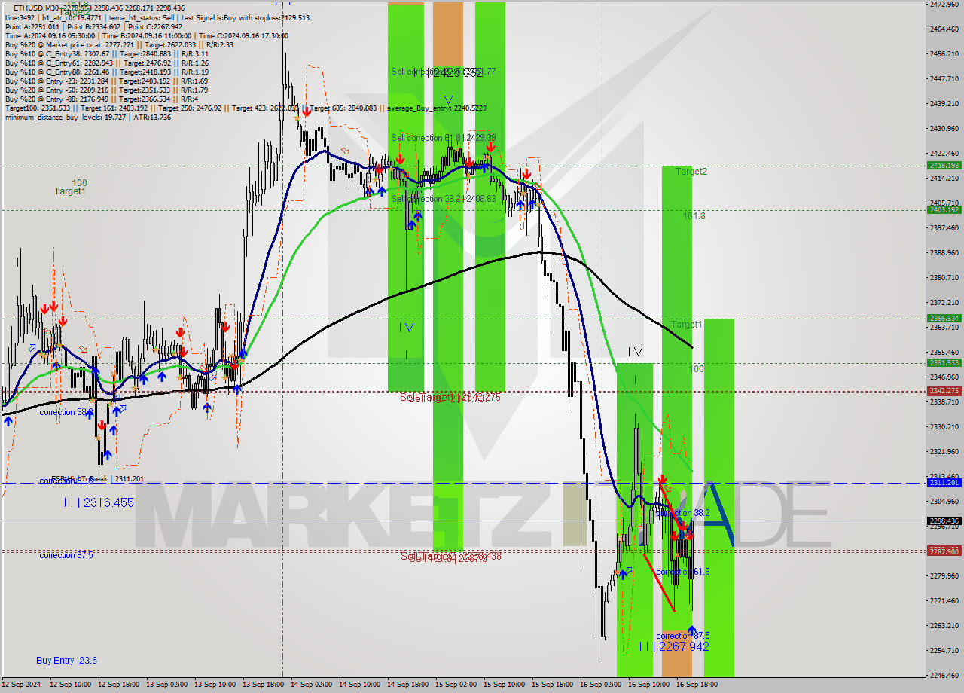Screen dimensions: 964x693
Task: Click the blue 2311.201 price axis tag
Action: [944, 483]
